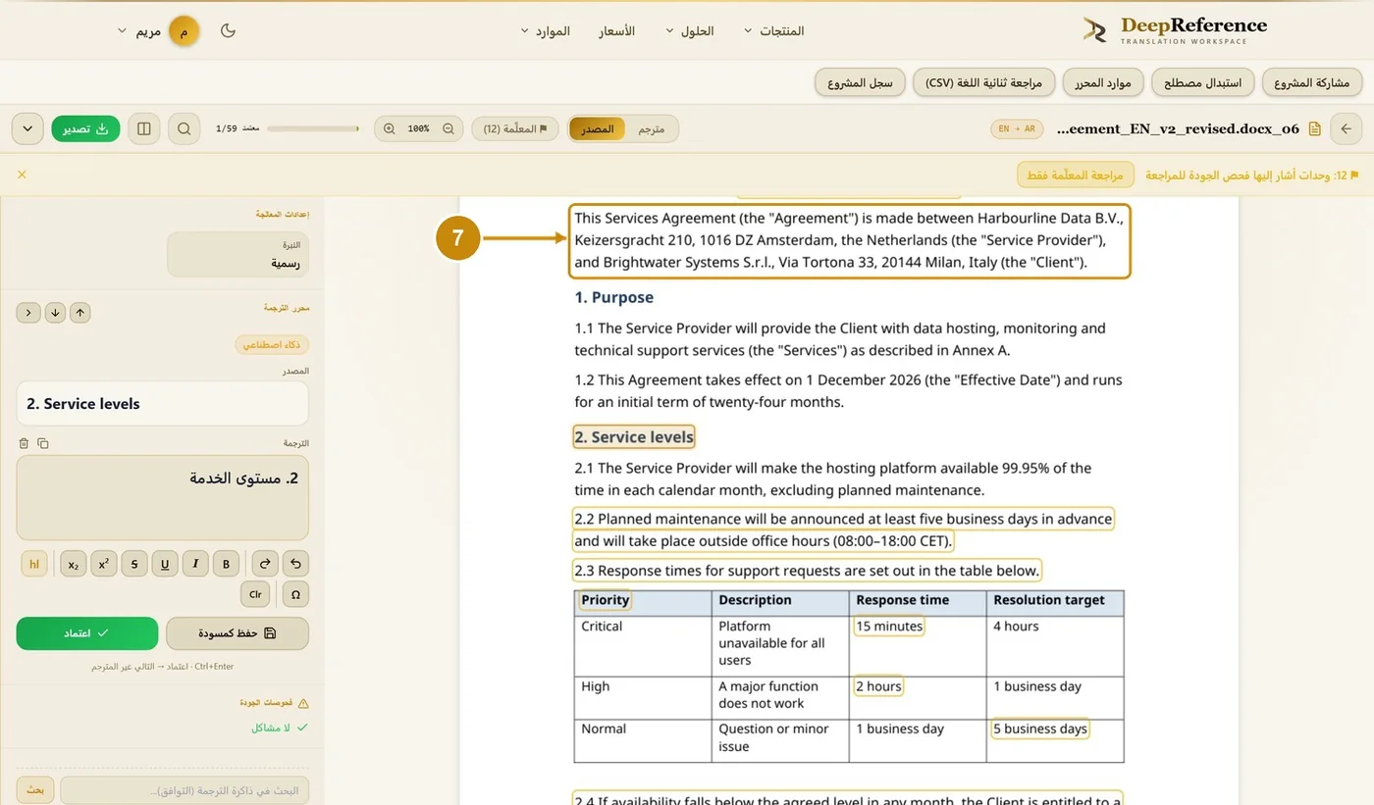Open search with the magnifier toolbar button

point(184,128)
